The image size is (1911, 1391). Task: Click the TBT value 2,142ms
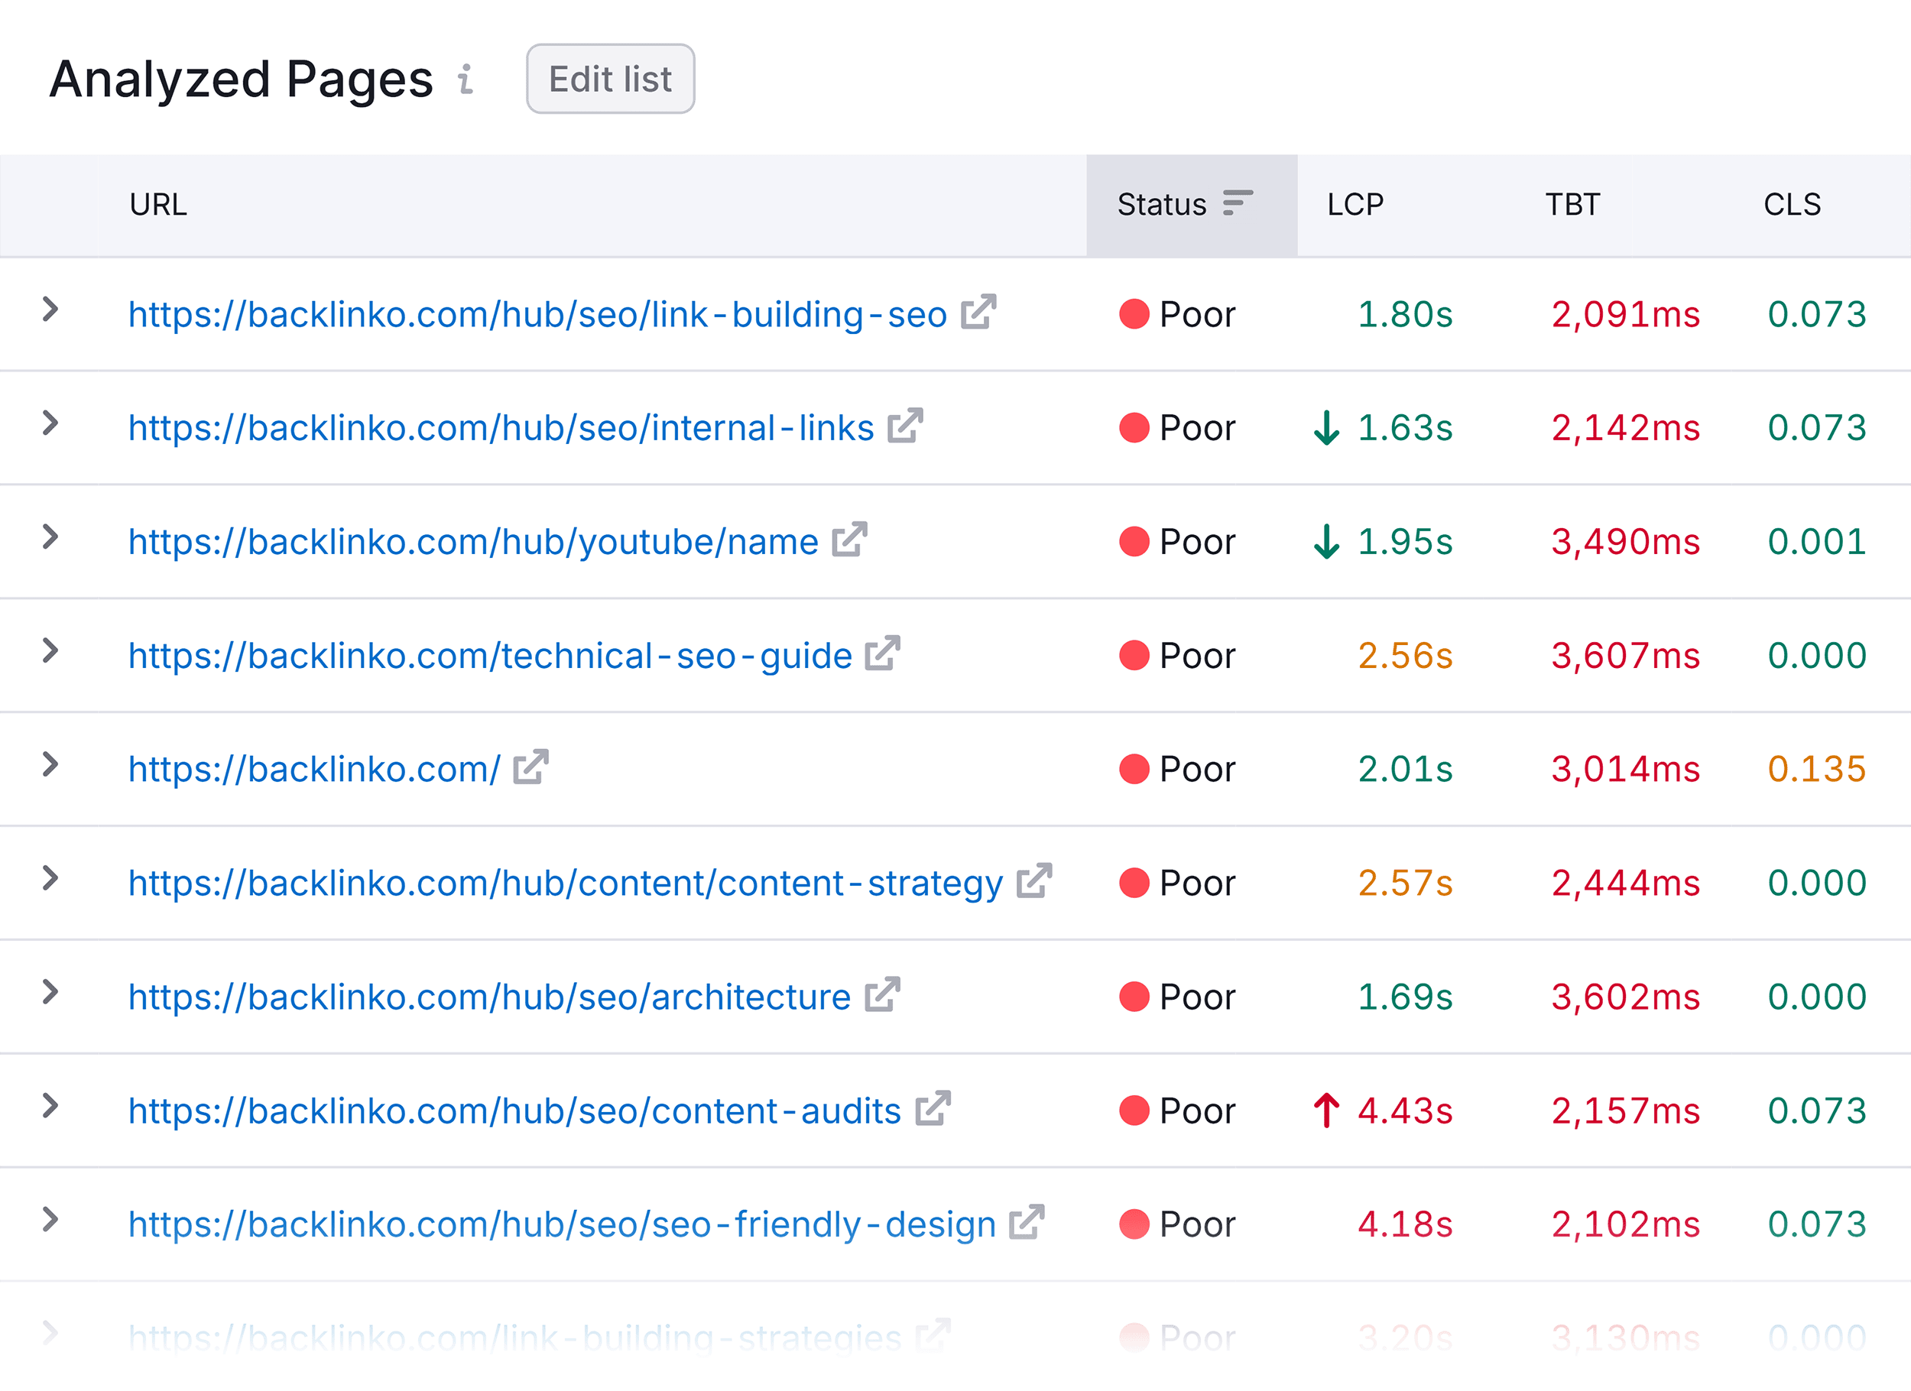coord(1626,428)
